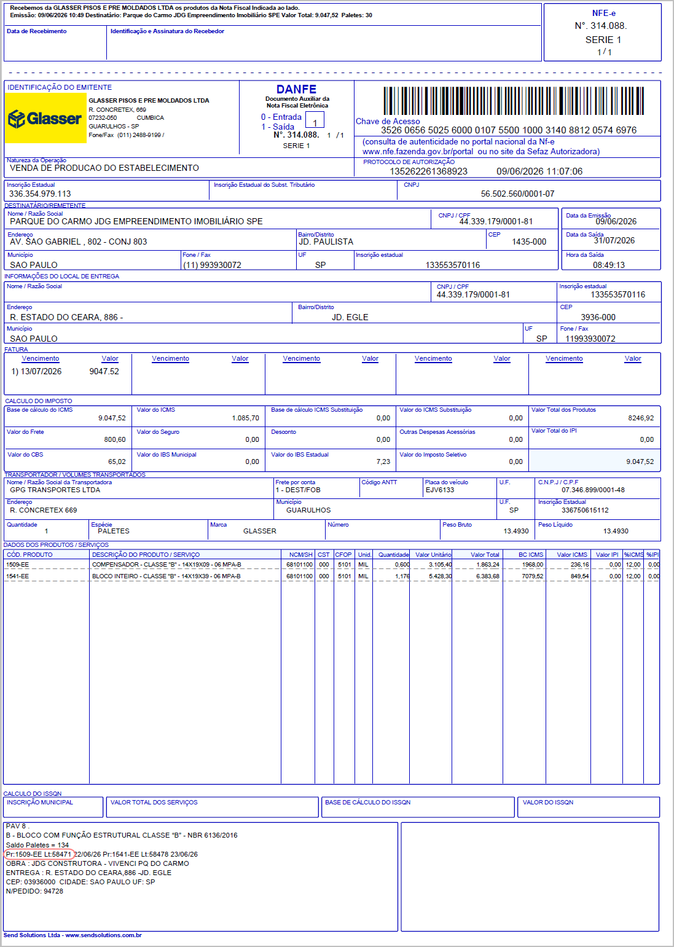Select NFE-e number 314.088 in top-right box

601,26
